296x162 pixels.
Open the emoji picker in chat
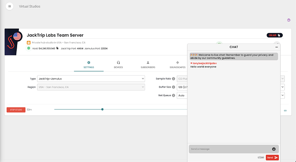pyautogui.click(x=274, y=149)
